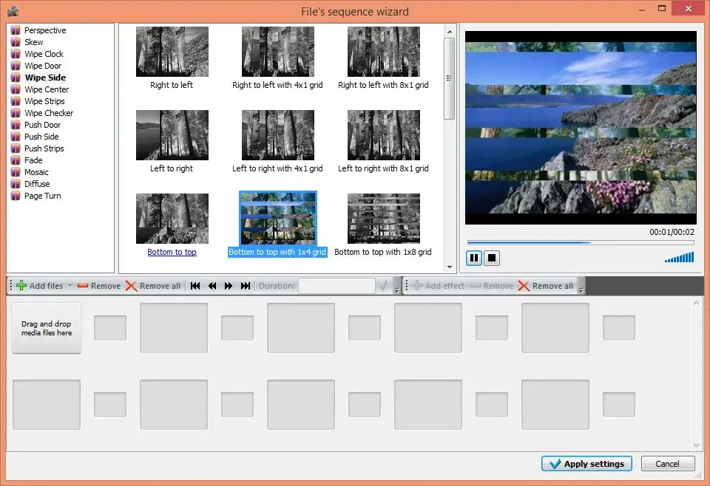The width and height of the screenshot is (710, 486).
Task: Click the effects toolbar overflow chevron
Action: [x=581, y=289]
